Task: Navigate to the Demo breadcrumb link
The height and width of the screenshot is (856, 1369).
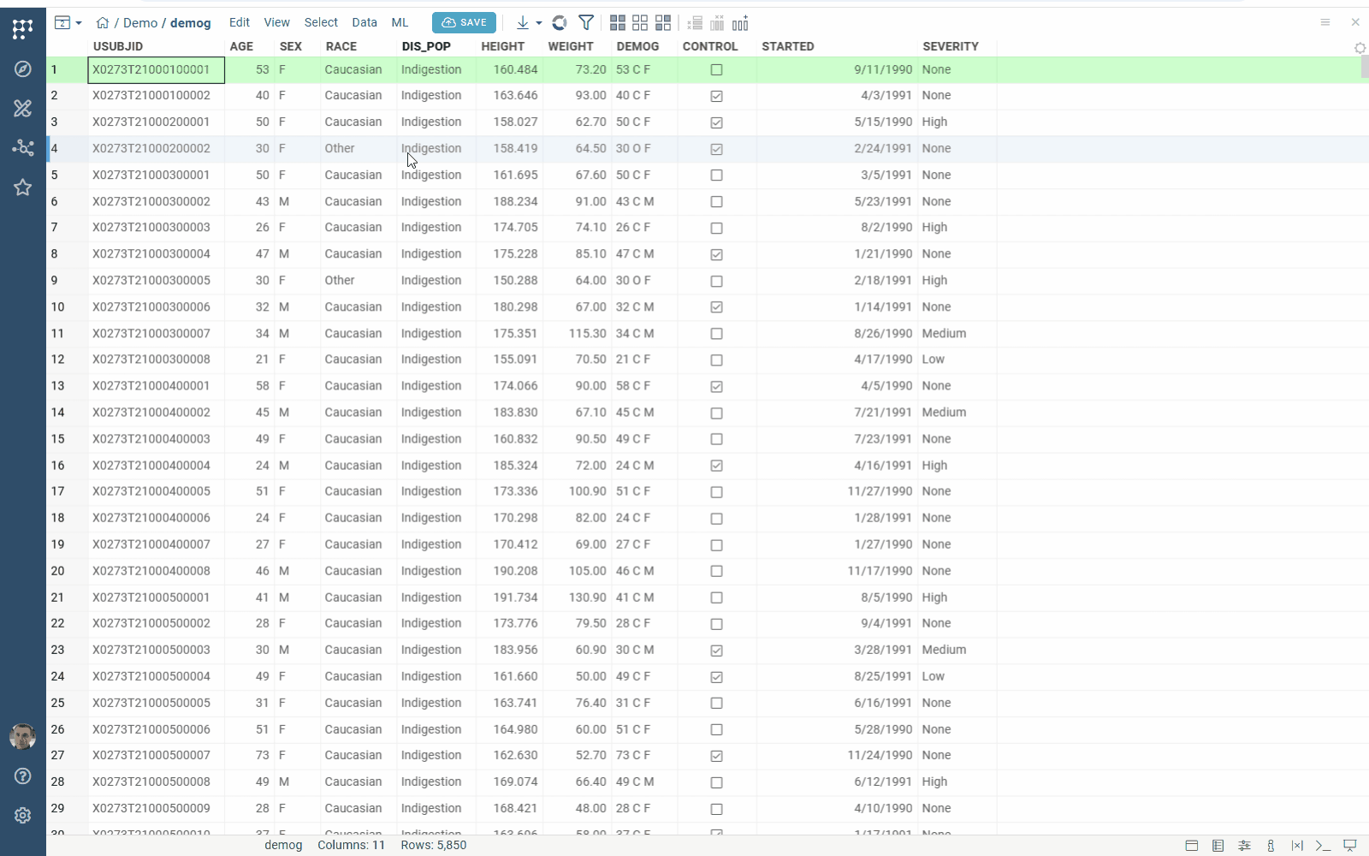Action: click(140, 23)
